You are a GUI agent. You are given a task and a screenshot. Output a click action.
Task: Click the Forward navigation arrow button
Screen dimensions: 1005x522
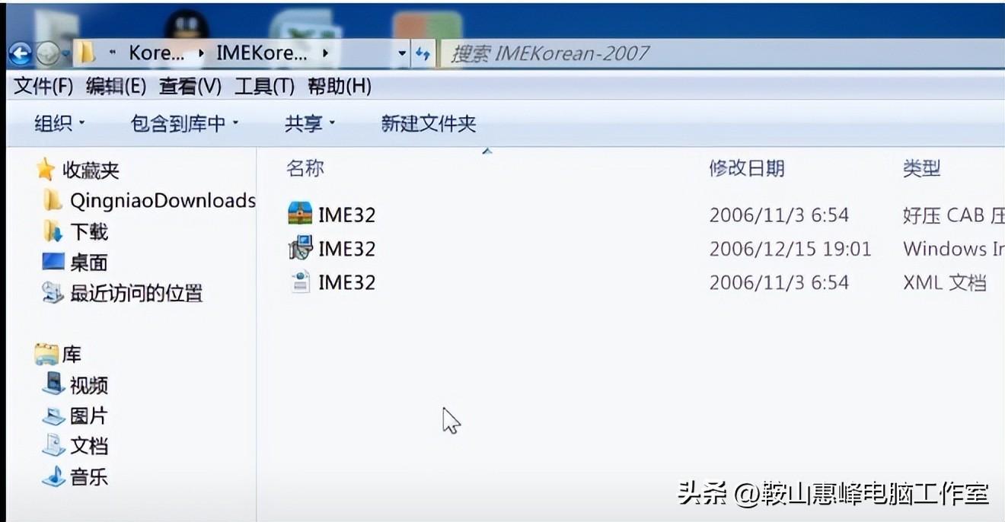(47, 53)
